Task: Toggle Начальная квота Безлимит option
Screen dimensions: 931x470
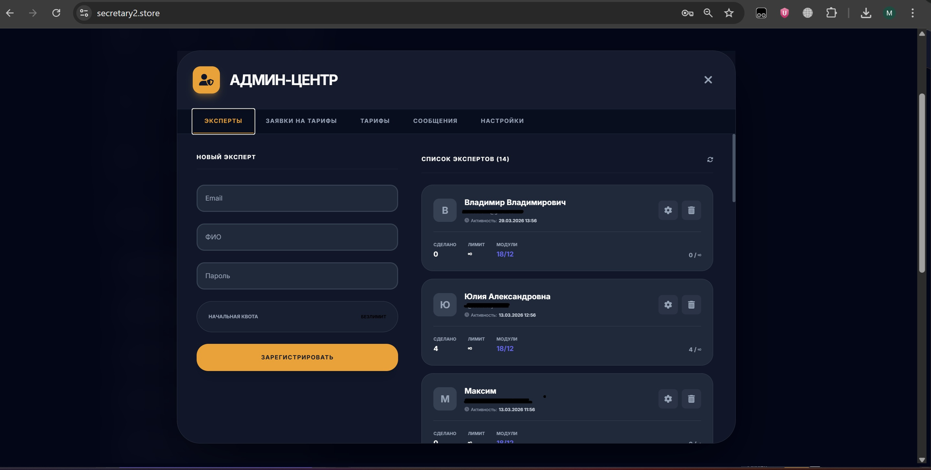Action: point(373,317)
